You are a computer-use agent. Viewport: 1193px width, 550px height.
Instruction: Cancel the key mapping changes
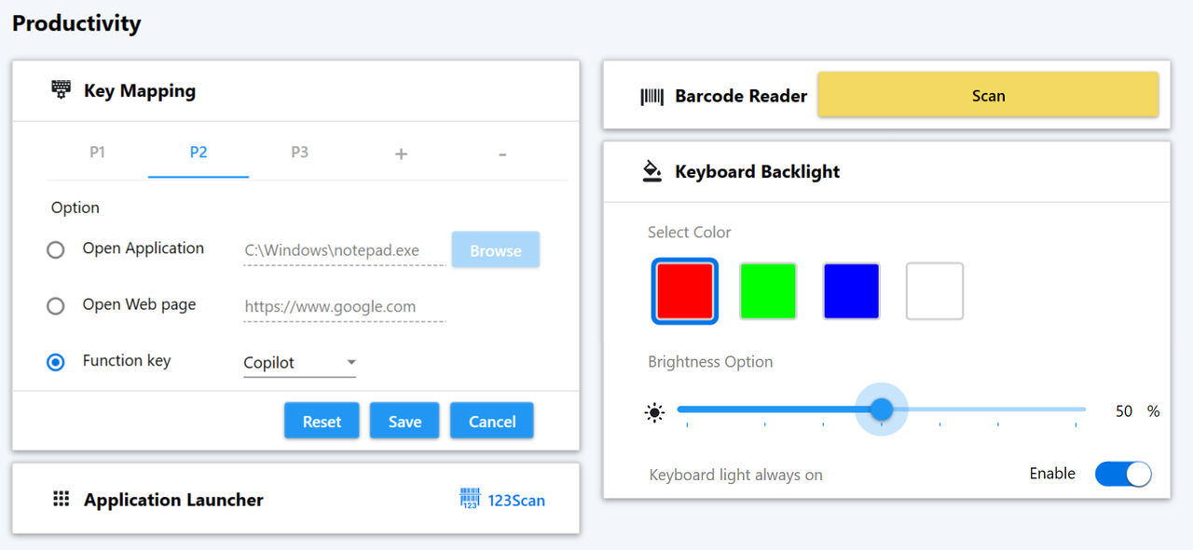(x=492, y=421)
